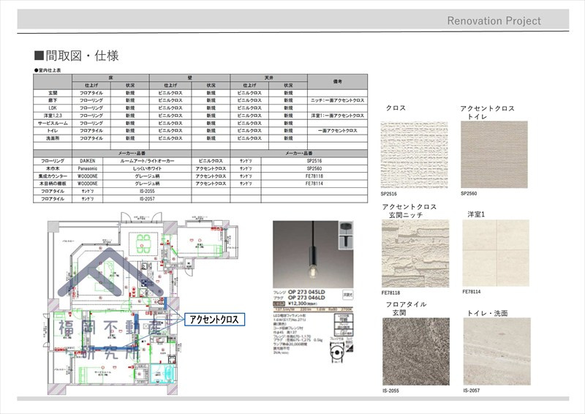Click the '床' column group header
Image resolution: width=585 pixels, height=414 pixels.
(x=111, y=78)
